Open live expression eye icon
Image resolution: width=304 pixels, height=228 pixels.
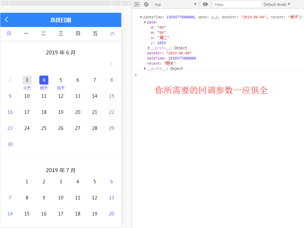pyautogui.click(x=205, y=5)
